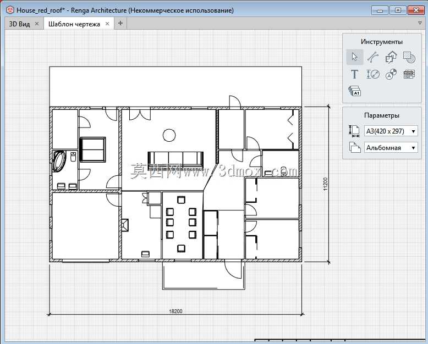Close the 3D Вид tab
The width and height of the screenshot is (428, 344).
37,24
